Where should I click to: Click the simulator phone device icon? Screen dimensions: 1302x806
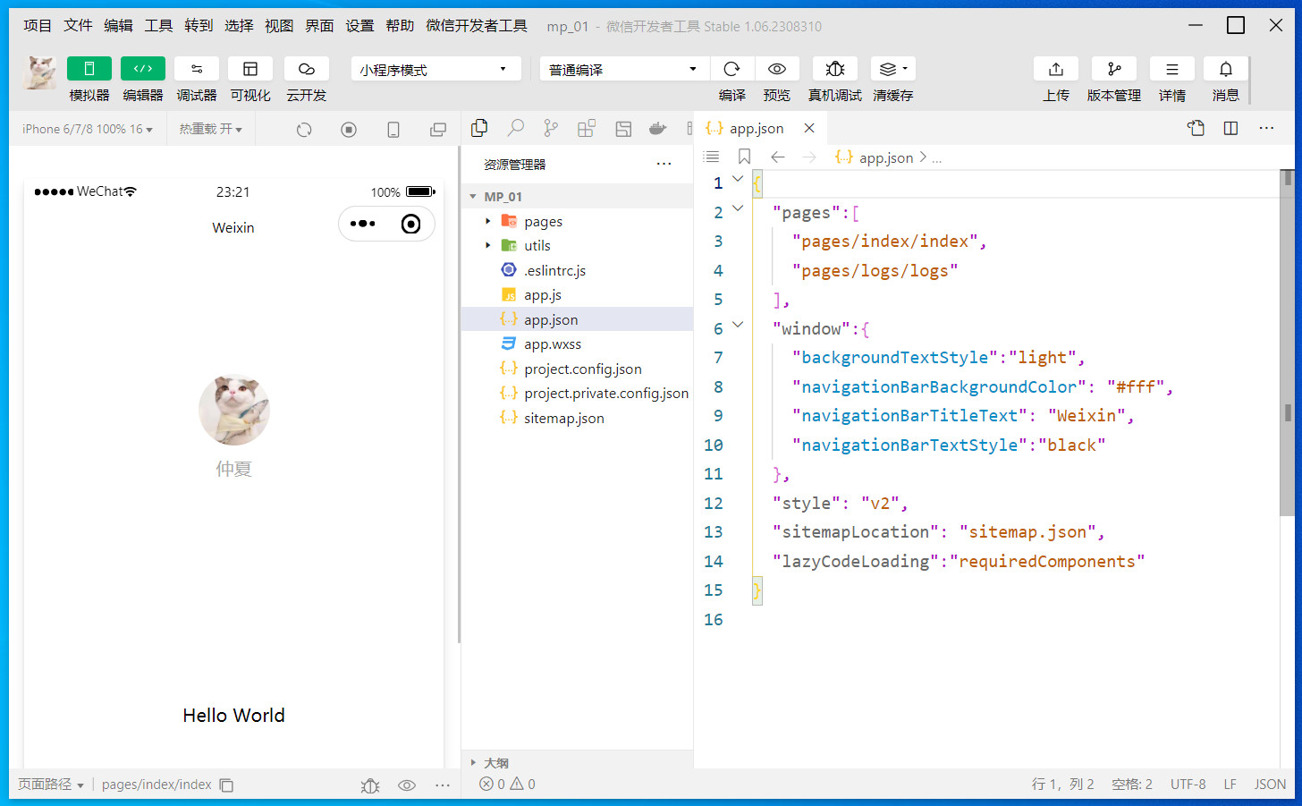393,130
